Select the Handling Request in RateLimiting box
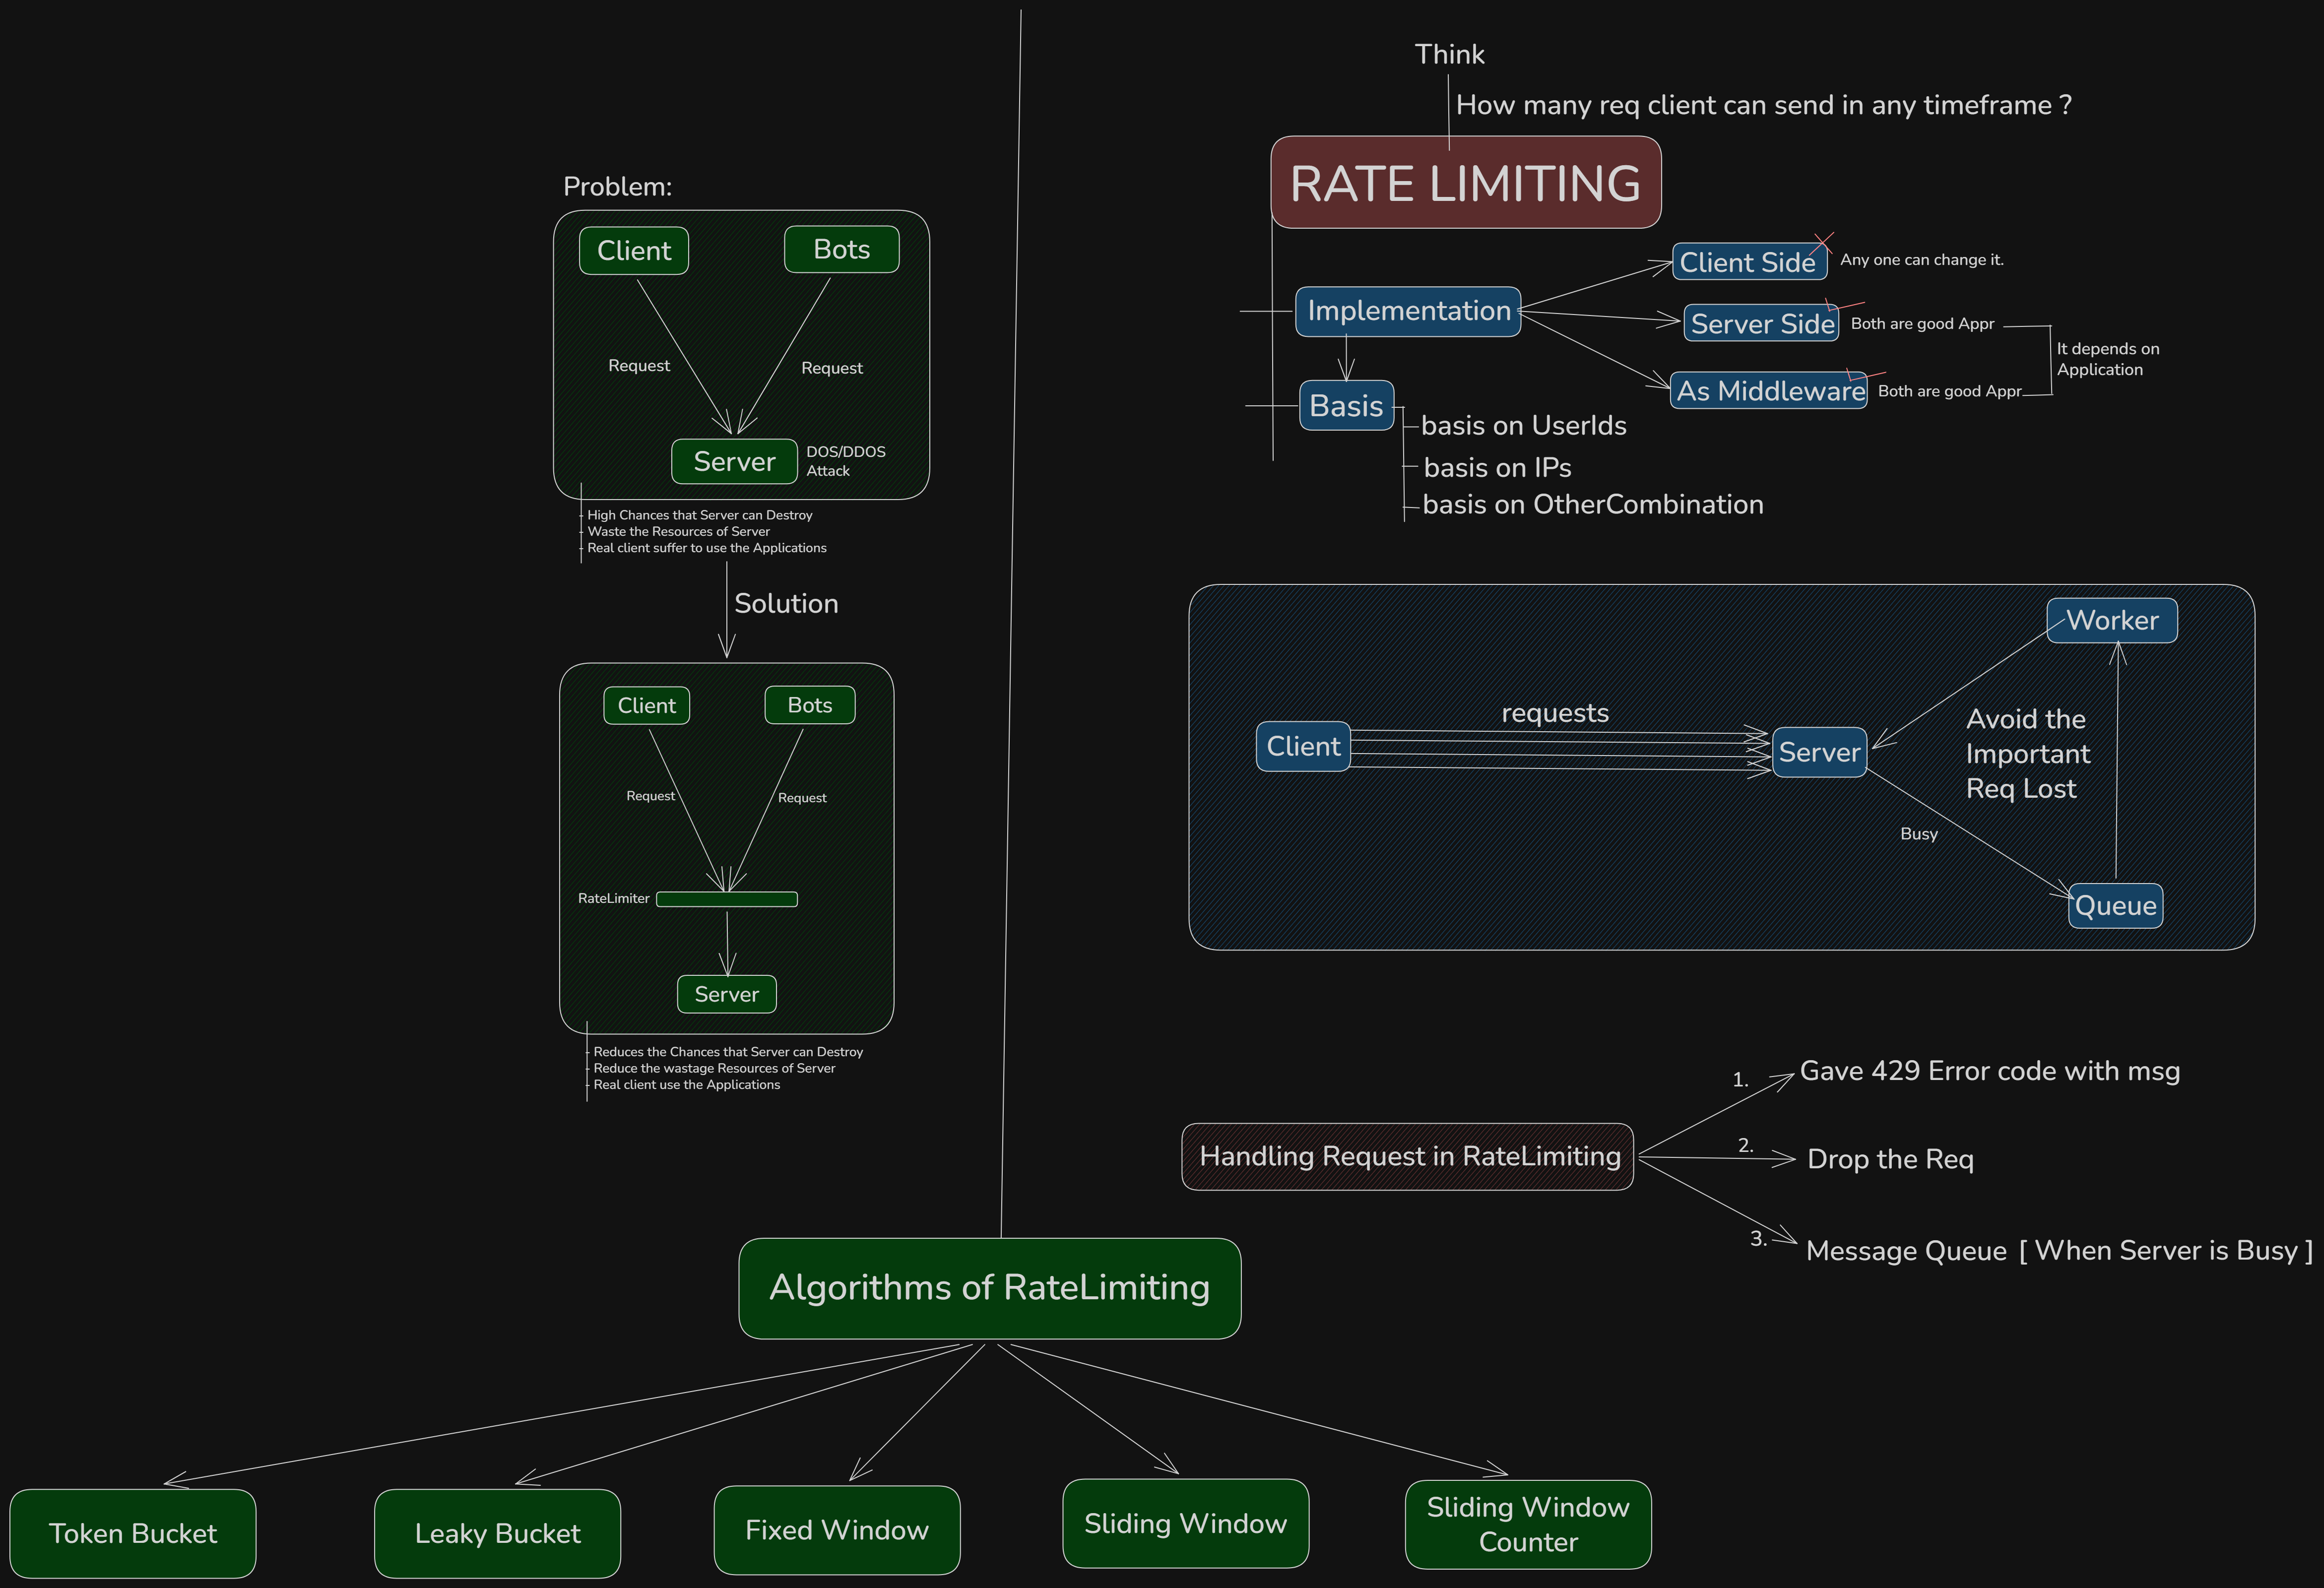The image size is (2324, 1588). (1408, 1156)
